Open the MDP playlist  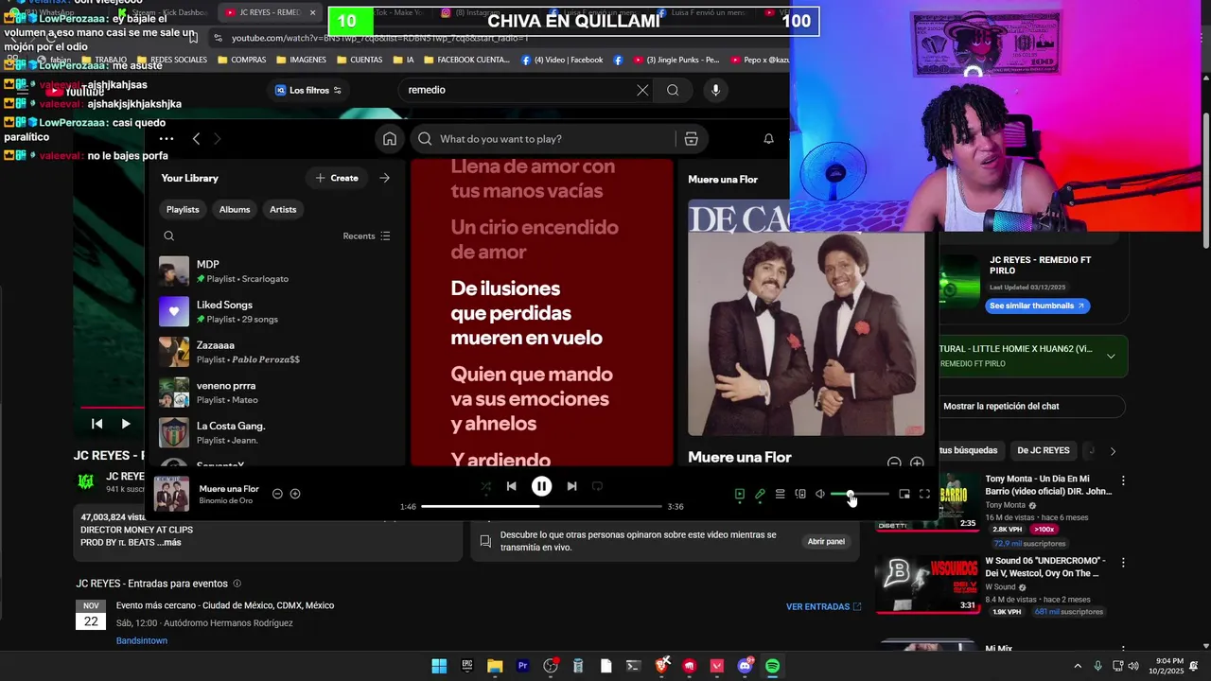click(274, 271)
